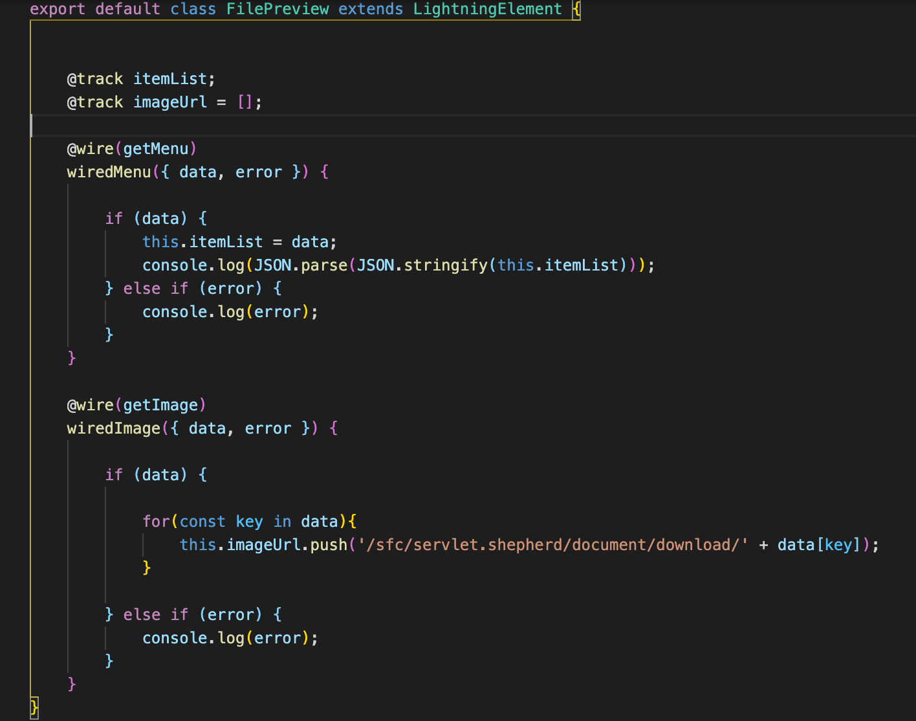Click the empty array literal assigned to imageUrl

[245, 102]
